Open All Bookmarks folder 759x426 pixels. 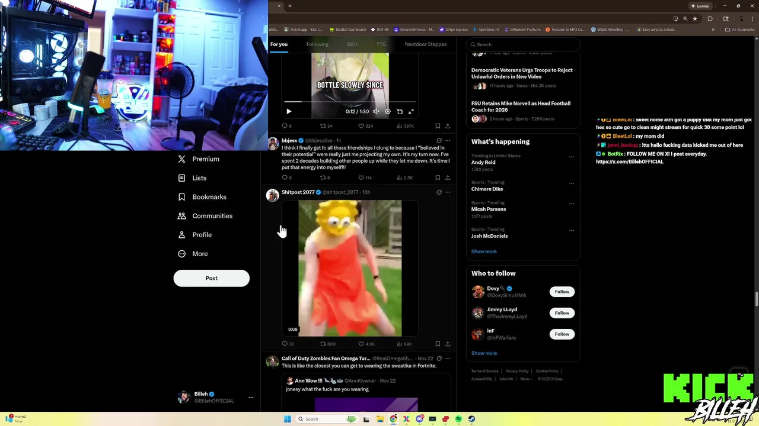click(741, 29)
